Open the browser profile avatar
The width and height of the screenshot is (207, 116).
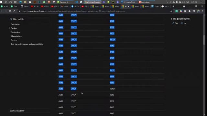point(198,11)
